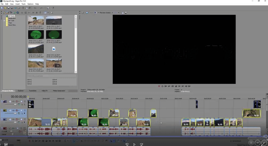
Task: Open compositing mode on first video track
Action: pyautogui.click(x=19, y=104)
